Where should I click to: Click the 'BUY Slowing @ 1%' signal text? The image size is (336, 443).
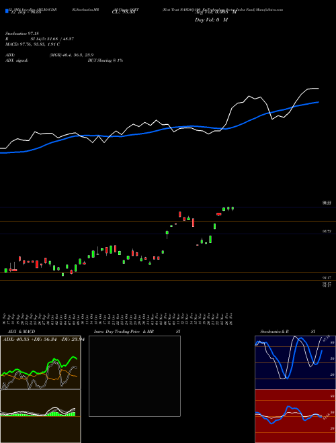(x=106, y=60)
